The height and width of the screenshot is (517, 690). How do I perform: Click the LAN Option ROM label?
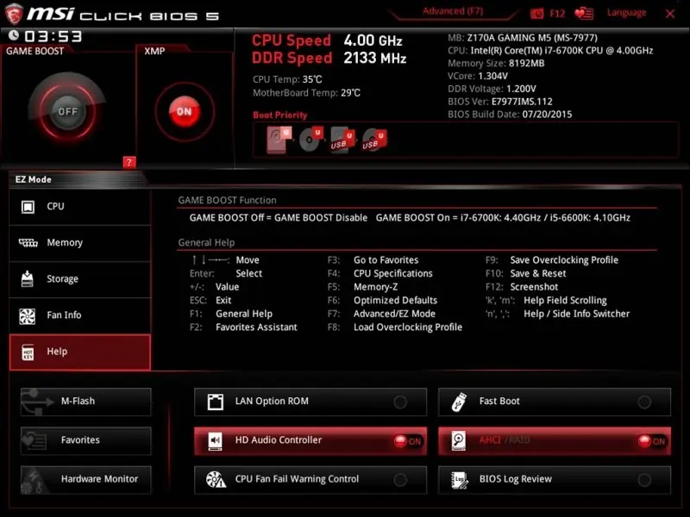point(272,402)
